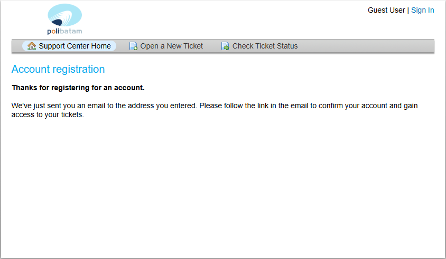Click the check ticket status icon
Screen dimensions: 446x259
pos(225,46)
